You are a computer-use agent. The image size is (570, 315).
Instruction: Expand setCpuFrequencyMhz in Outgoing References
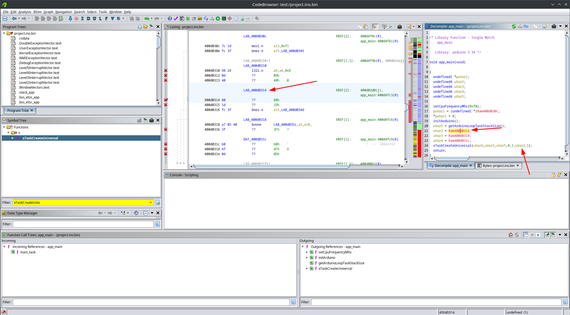[x=307, y=252]
